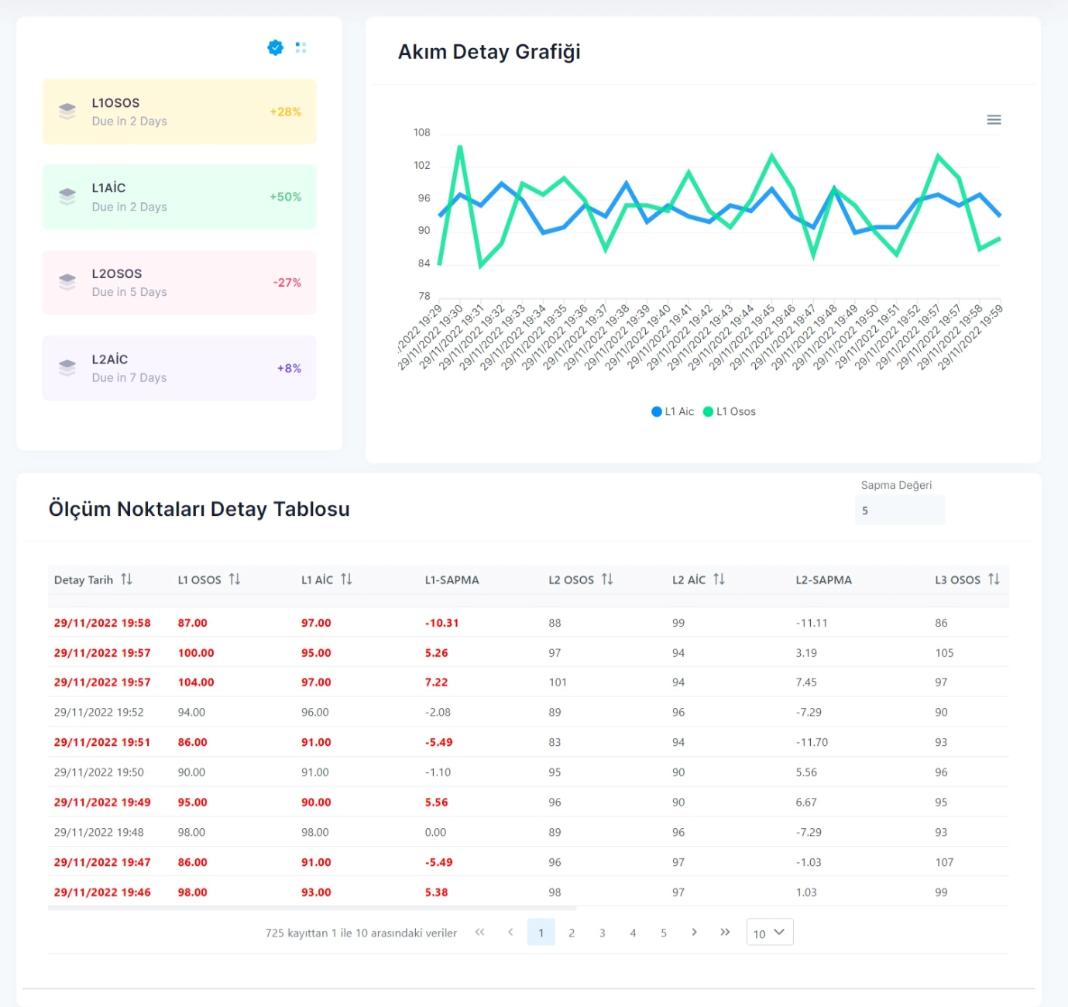Select the L2AİC purple card
This screenshot has height=1007, width=1068.
(x=179, y=368)
